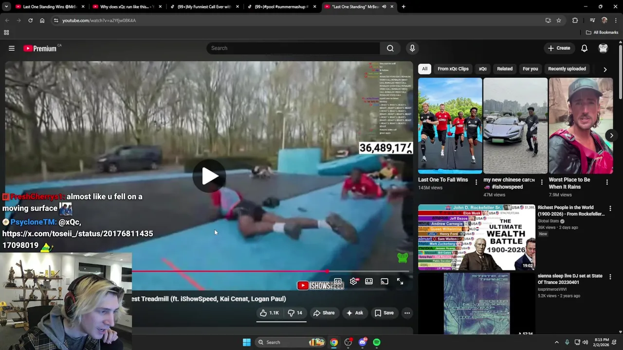Open the YouTube account avatar menu

point(603,48)
